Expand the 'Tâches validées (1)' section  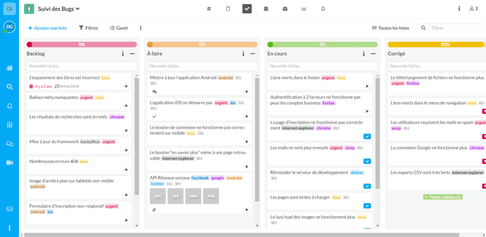click(443, 197)
